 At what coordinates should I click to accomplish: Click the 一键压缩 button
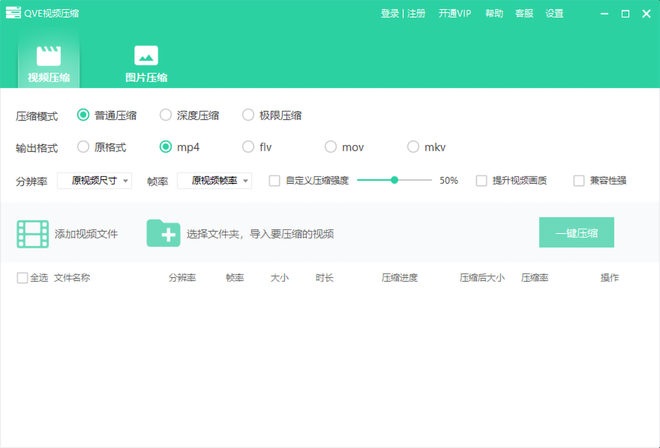(x=577, y=232)
